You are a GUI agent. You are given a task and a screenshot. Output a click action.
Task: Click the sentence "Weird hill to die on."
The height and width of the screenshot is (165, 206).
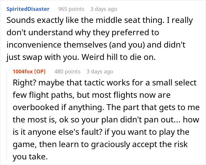coord(119,57)
